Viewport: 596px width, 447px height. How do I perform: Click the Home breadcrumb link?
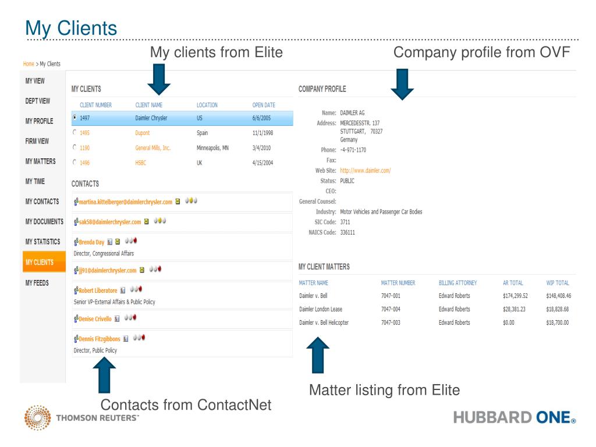pos(29,64)
